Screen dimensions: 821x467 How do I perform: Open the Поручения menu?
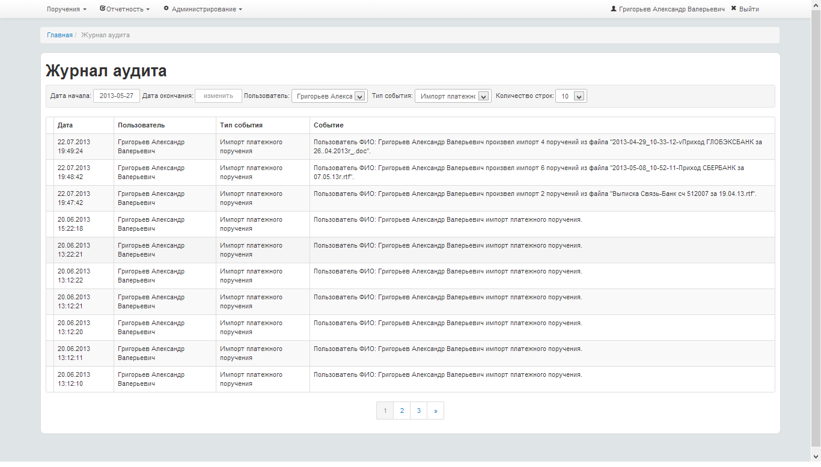point(67,9)
